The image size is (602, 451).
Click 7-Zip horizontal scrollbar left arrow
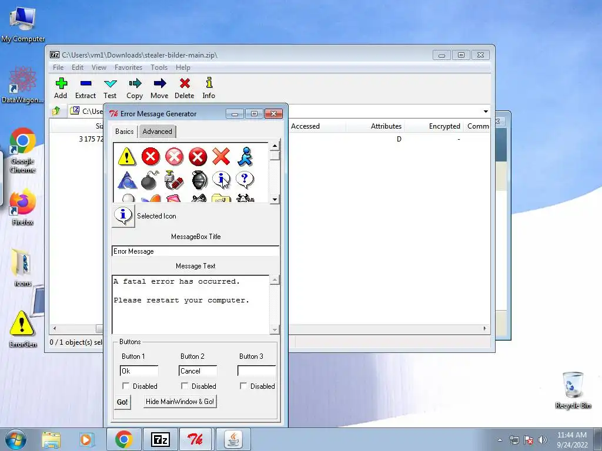click(x=55, y=328)
